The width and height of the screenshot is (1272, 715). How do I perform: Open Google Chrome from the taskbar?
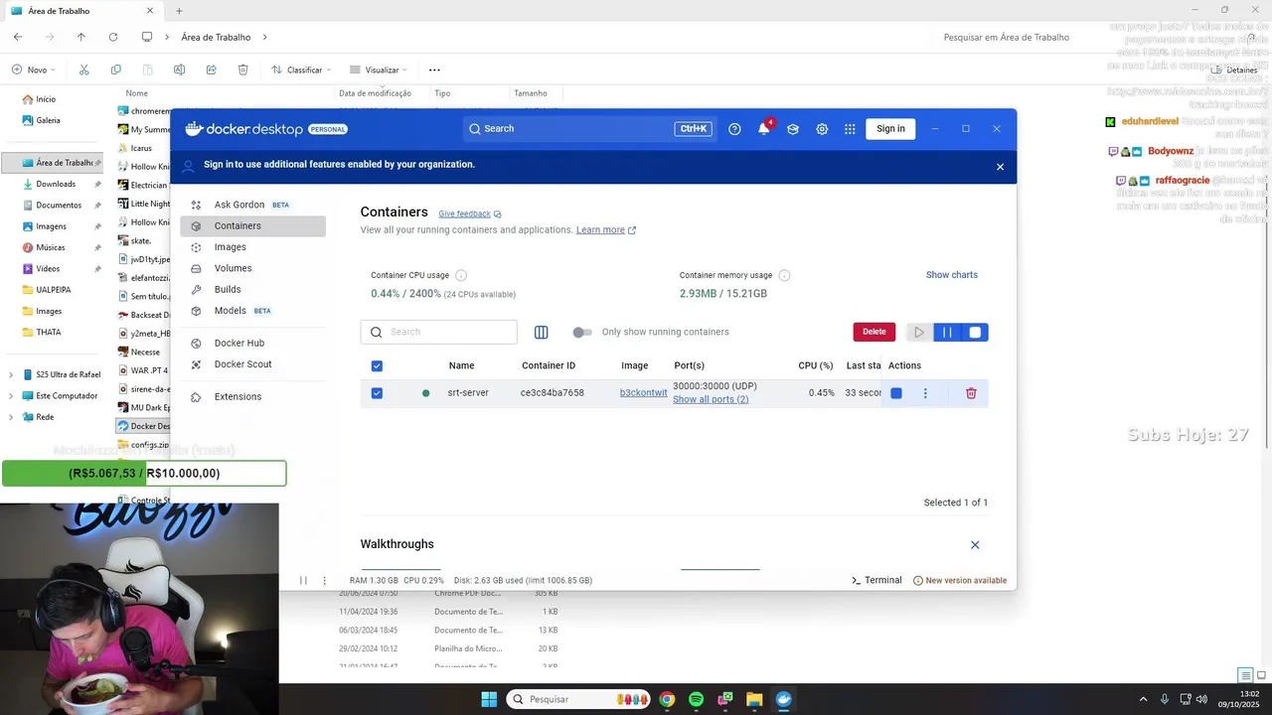click(667, 699)
